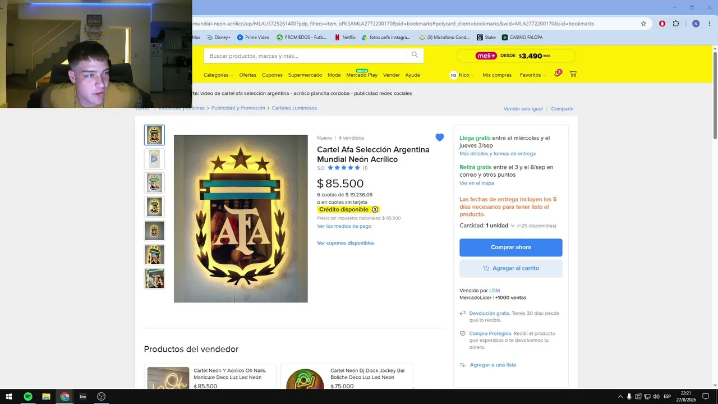Screen dimensions: 718x404
Task: Go to Moda section
Action: pos(334,75)
